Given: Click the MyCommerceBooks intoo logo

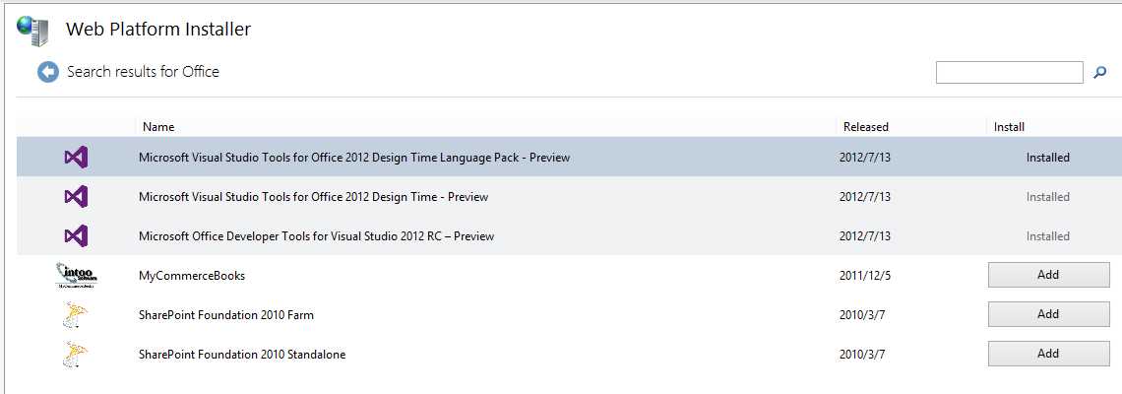Looking at the screenshot, I should 76,275.
